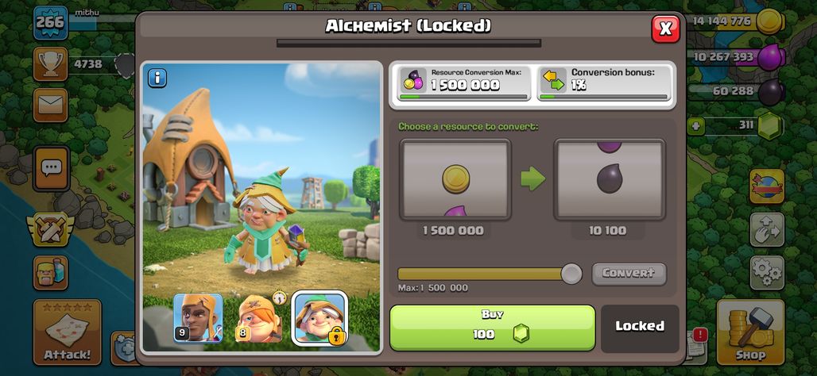Screen dimensions: 817x376
Task: Open the Shop hammer and coins button
Action: 750,332
